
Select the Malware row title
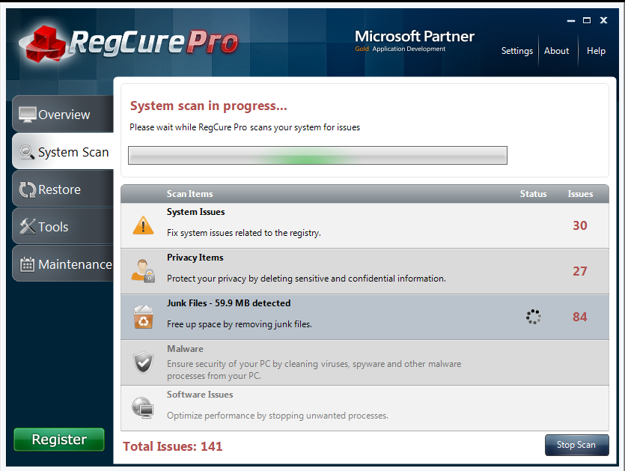[x=186, y=348]
